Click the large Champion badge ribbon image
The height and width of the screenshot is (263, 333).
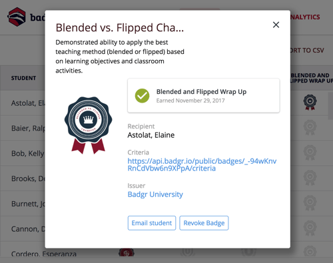(88, 125)
